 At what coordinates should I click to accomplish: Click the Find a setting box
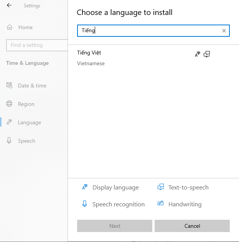pos(37,45)
